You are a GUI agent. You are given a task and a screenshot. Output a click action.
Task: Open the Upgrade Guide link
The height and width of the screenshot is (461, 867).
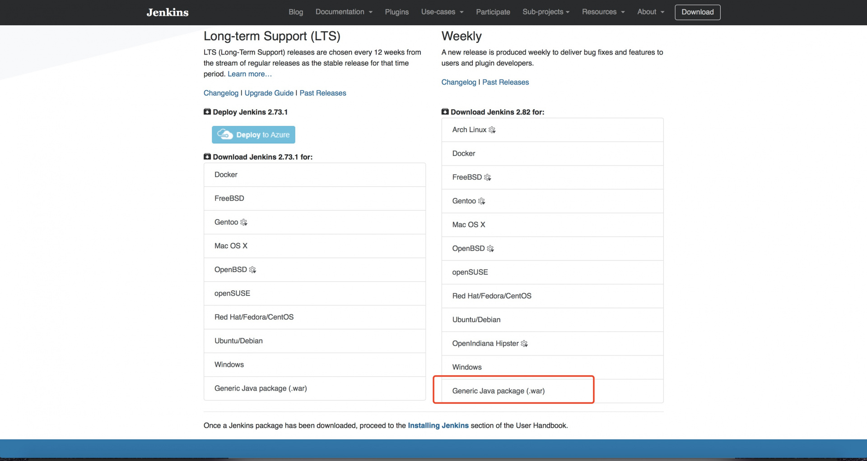[269, 93]
